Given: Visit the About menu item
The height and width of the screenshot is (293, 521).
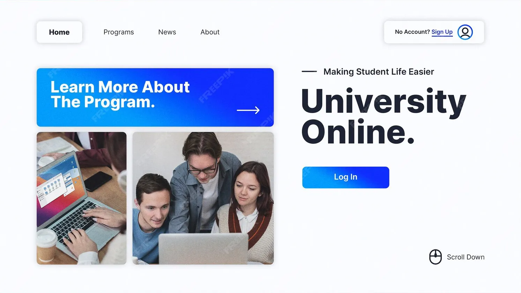Looking at the screenshot, I should [210, 32].
